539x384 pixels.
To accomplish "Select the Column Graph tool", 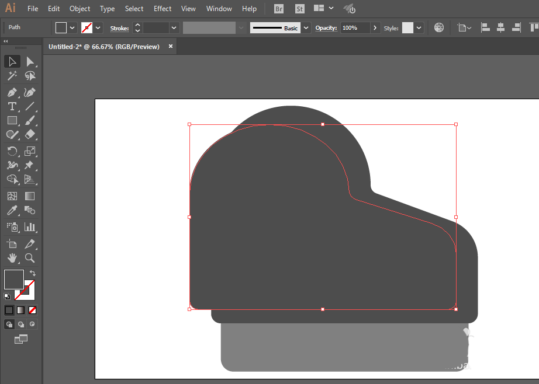I will coord(30,227).
